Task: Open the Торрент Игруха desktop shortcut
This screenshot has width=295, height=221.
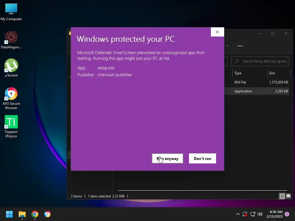Action: tap(11, 127)
